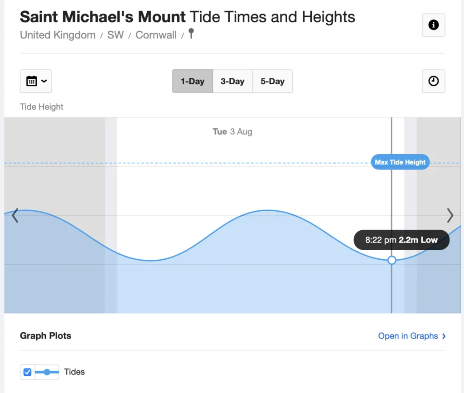
Task: Switch to the 3-Day view
Action: (x=232, y=82)
